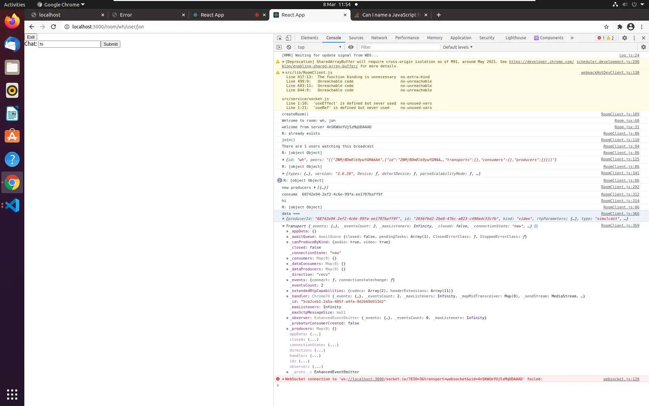Open console settings gear below the toolbar

click(643, 47)
